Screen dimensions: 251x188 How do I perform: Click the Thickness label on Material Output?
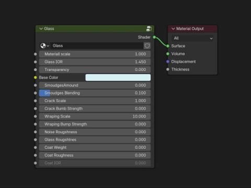click(180, 69)
